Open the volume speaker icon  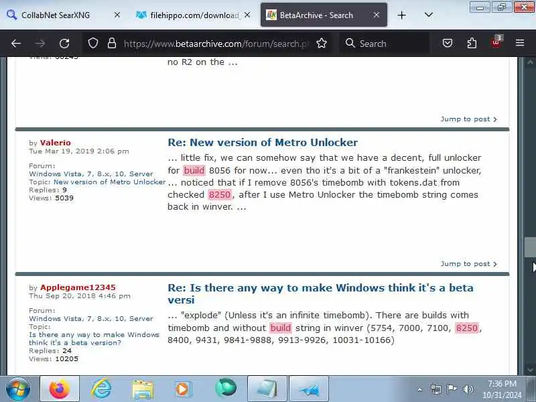pos(468,389)
